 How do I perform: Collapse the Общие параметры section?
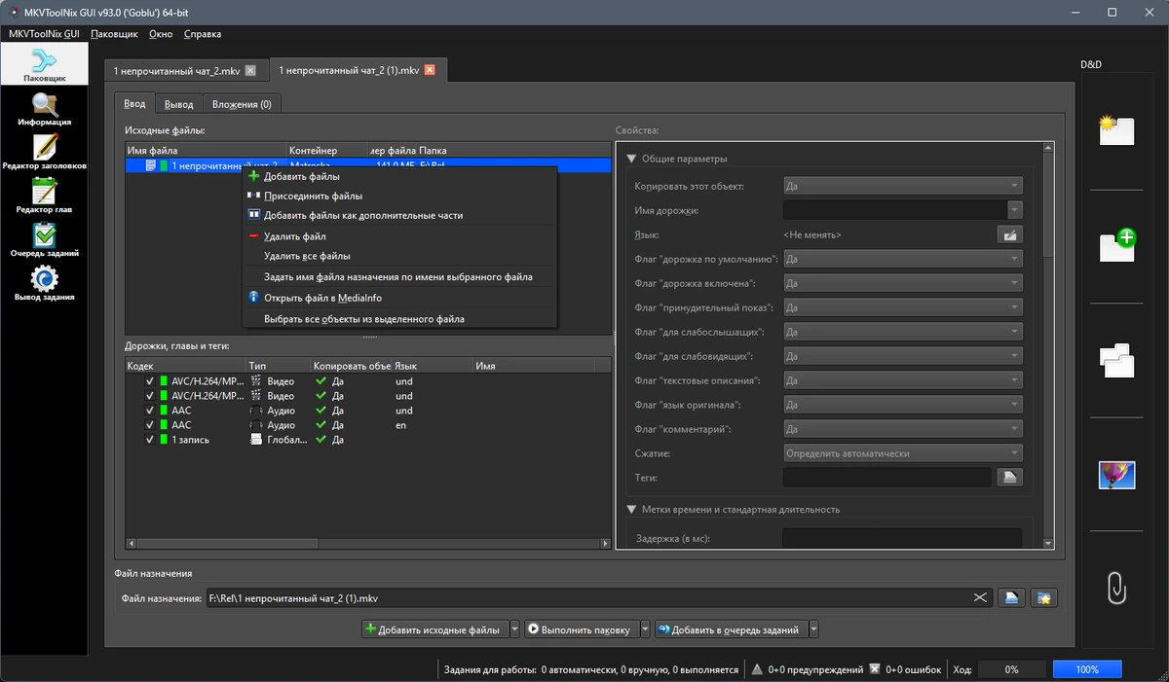631,159
